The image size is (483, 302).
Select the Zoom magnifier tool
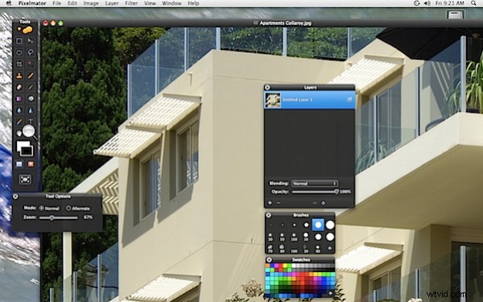29,132
